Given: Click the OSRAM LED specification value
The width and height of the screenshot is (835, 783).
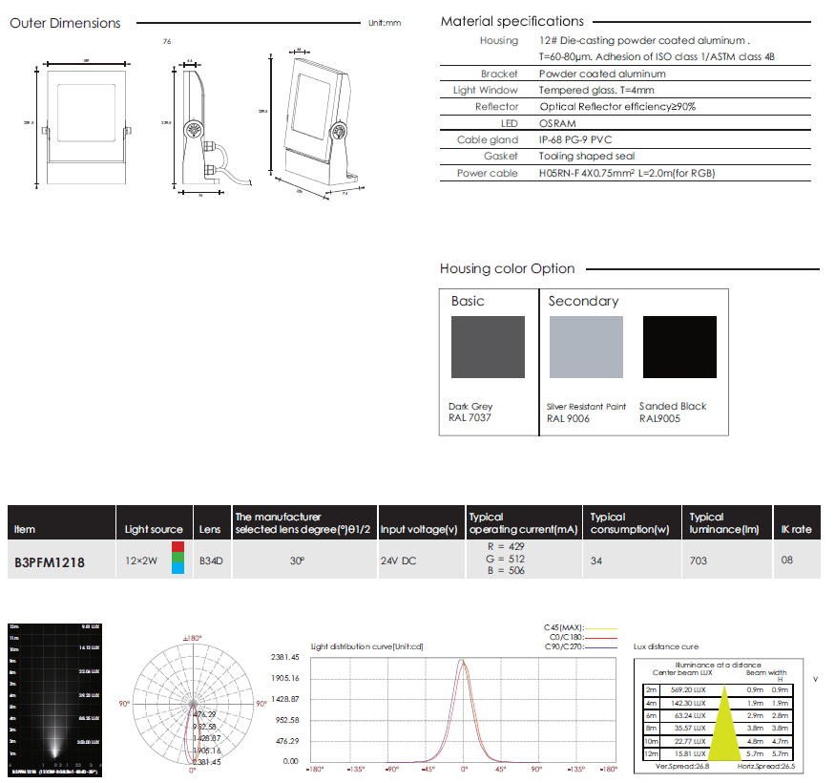Looking at the screenshot, I should 557,123.
